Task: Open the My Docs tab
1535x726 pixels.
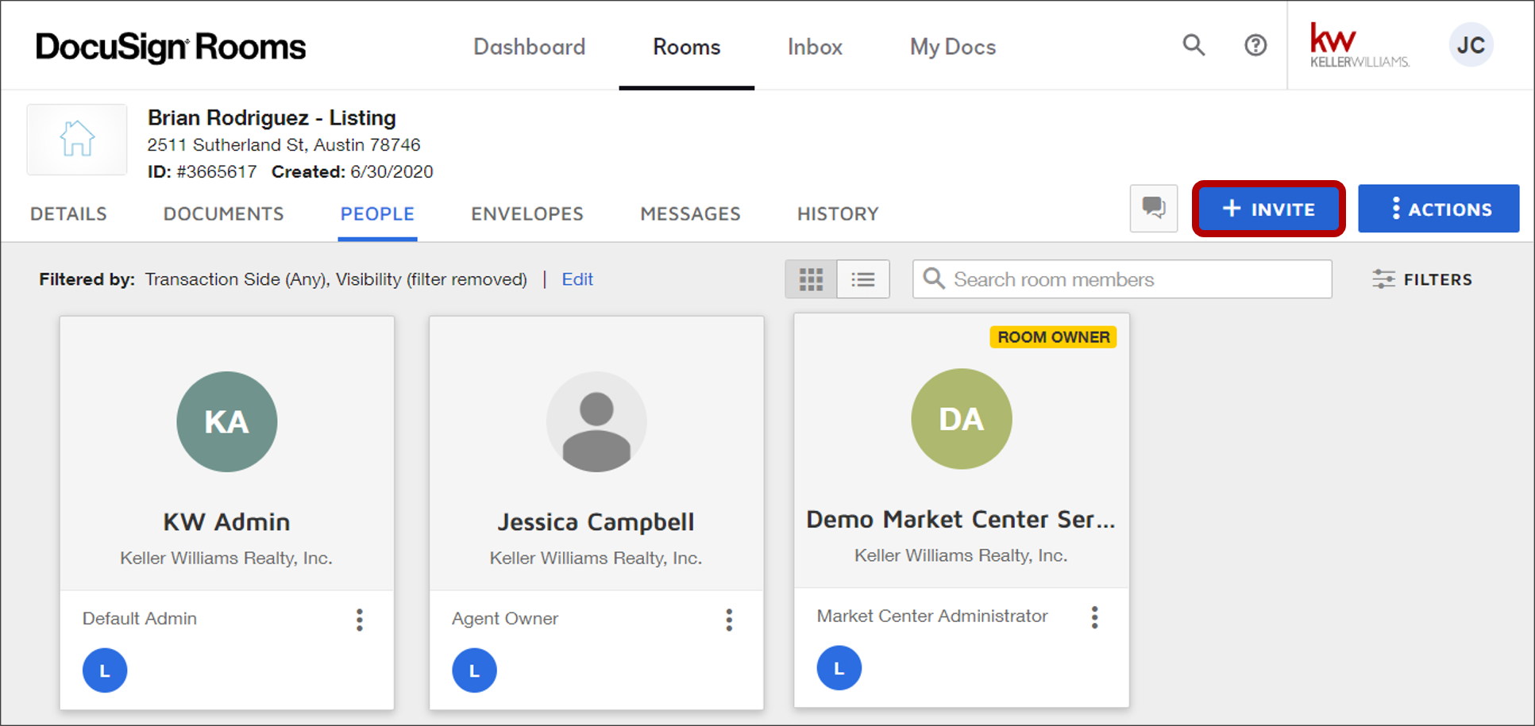Action: 953,47
